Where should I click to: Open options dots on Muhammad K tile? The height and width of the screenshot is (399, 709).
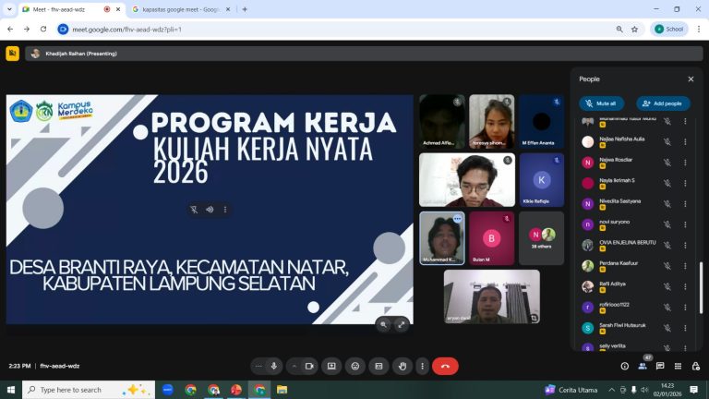pos(457,219)
